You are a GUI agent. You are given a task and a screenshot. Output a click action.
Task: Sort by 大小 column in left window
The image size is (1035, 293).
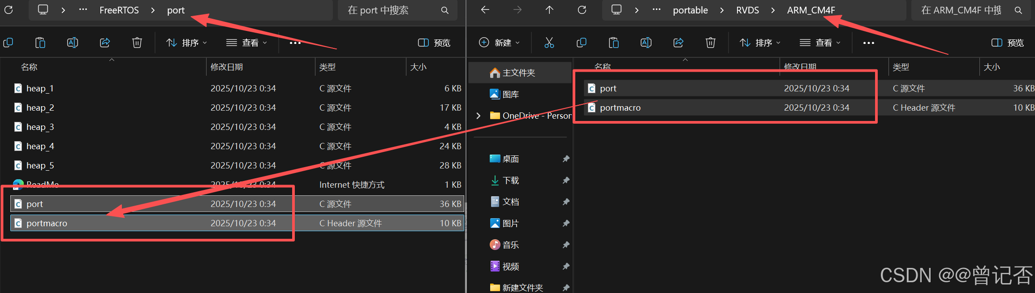click(x=418, y=67)
